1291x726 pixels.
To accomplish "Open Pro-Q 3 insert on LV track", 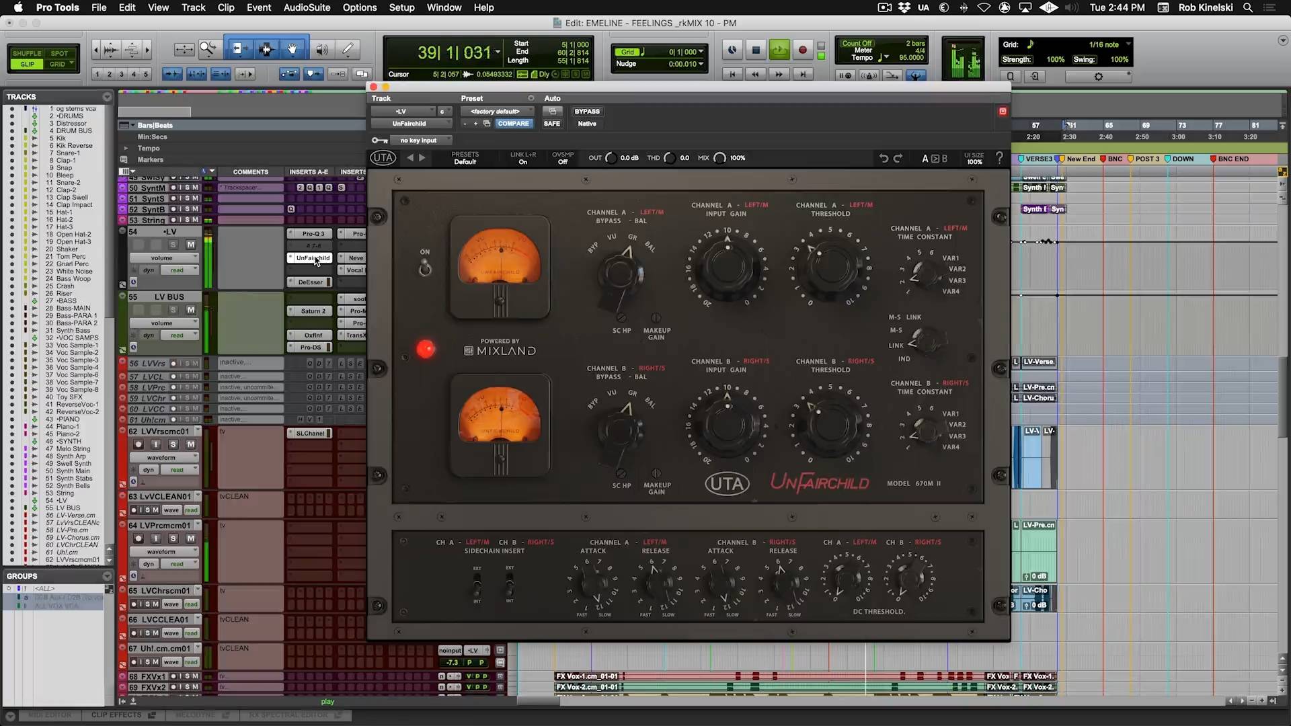I will [x=310, y=234].
